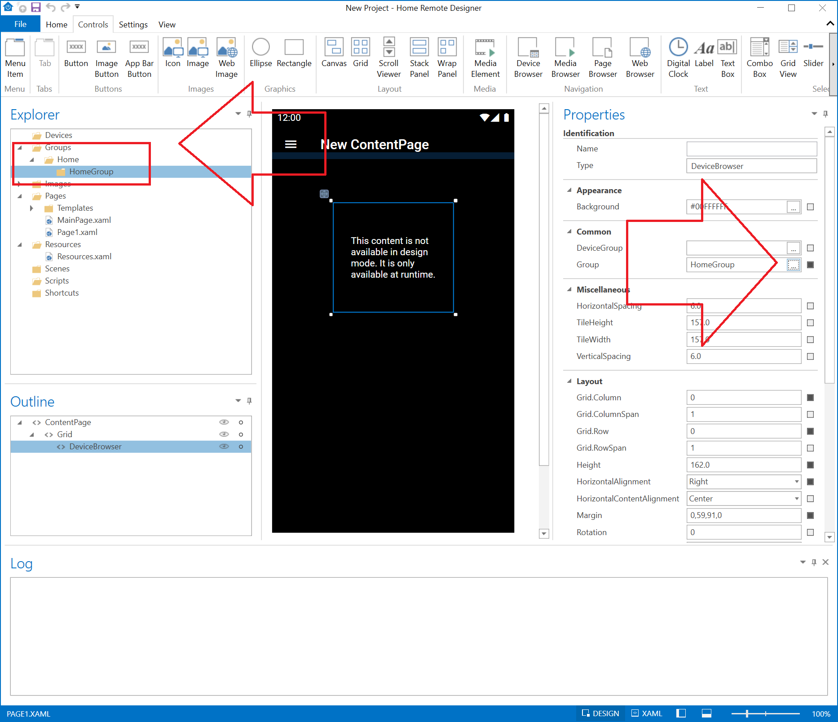Collapse the Pages folder in Explorer
The width and height of the screenshot is (838, 722).
[20, 196]
